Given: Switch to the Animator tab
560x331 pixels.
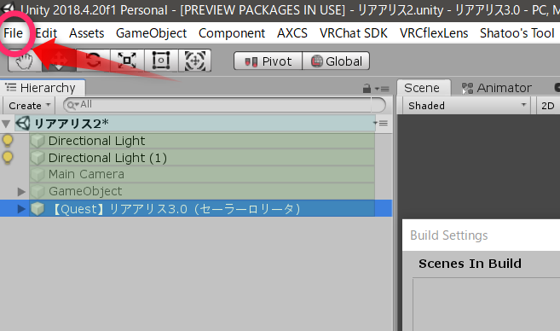Looking at the screenshot, I should (x=497, y=88).
